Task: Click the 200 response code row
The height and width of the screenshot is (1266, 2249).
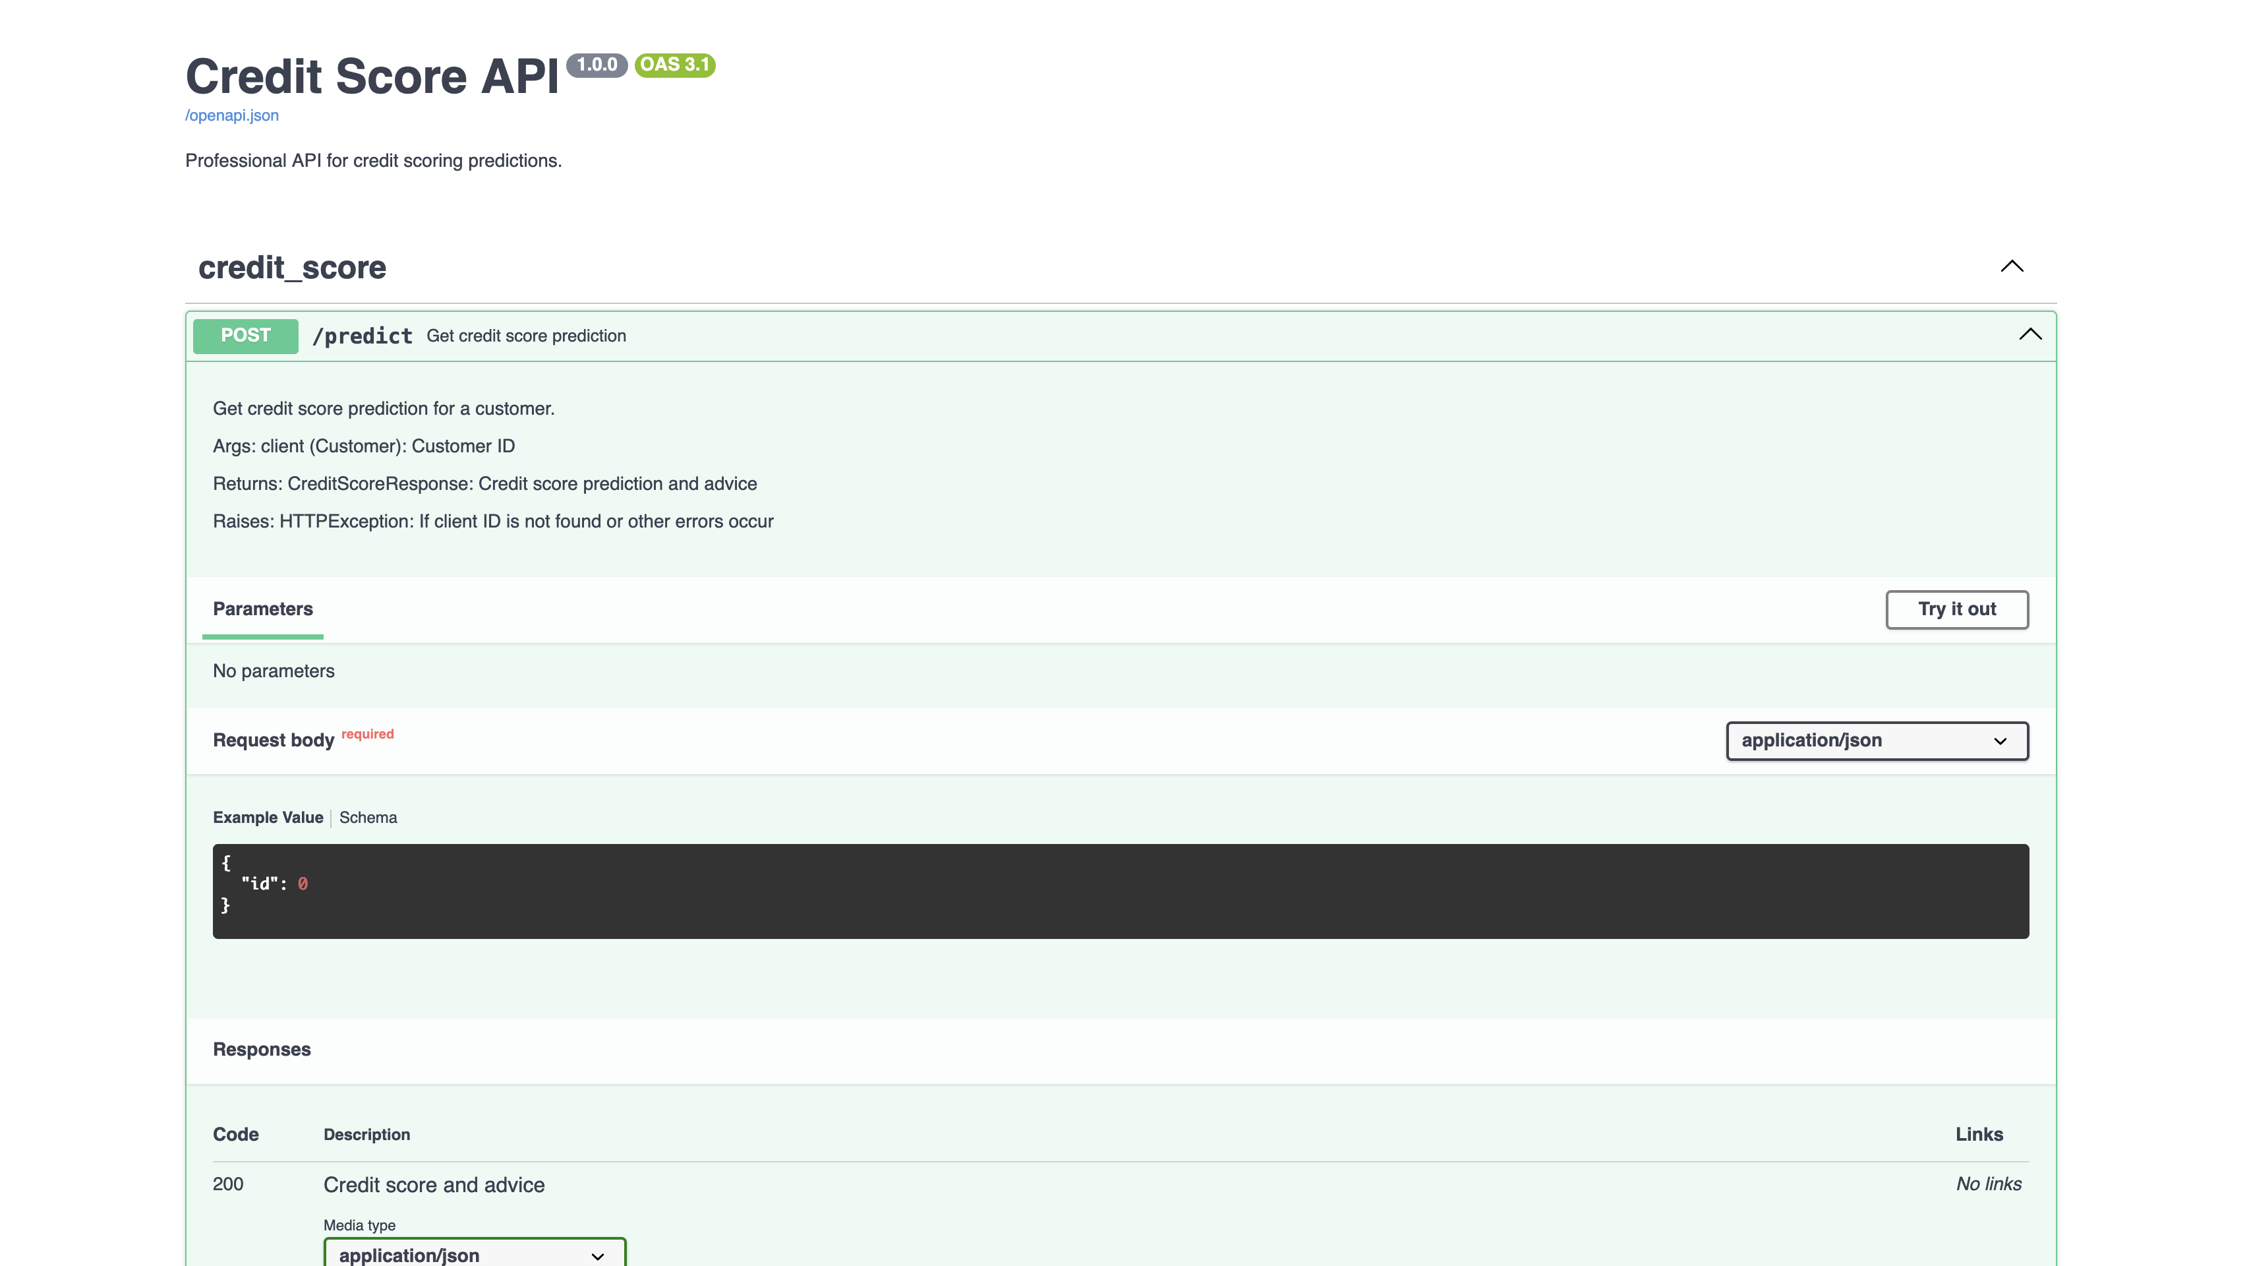Action: (228, 1184)
